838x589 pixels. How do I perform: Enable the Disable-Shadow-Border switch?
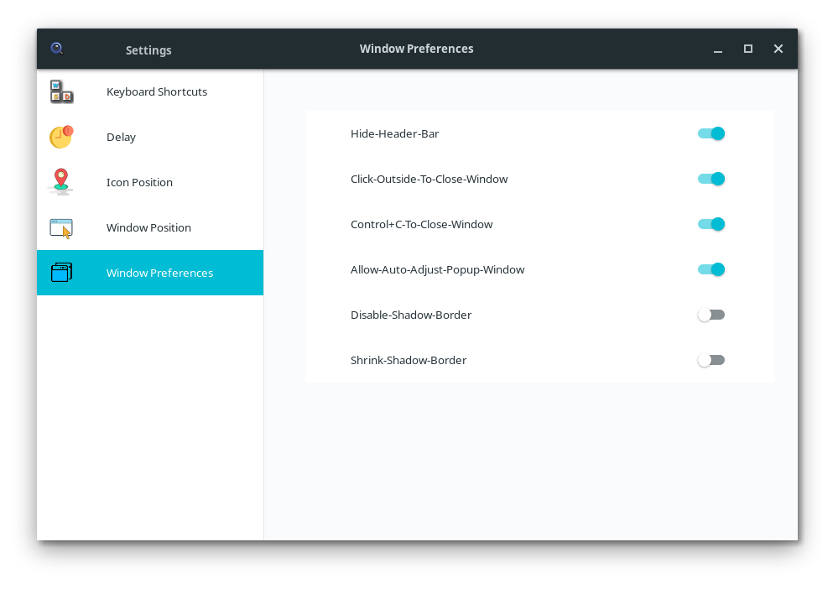tap(710, 315)
